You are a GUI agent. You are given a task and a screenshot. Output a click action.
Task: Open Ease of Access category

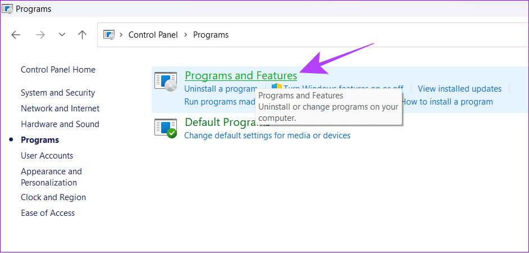point(48,213)
